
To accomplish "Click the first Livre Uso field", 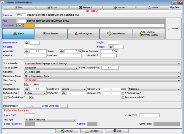I will 70,55.
